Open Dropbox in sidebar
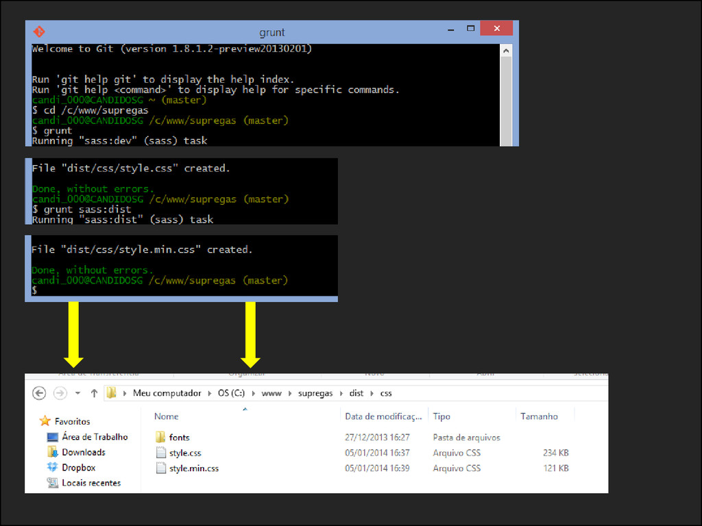Viewport: 702px width, 526px height. click(79, 467)
